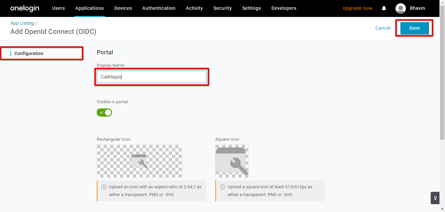Screen dimensions: 445x212
Task: Open the Devices menu
Action: coord(123,8)
